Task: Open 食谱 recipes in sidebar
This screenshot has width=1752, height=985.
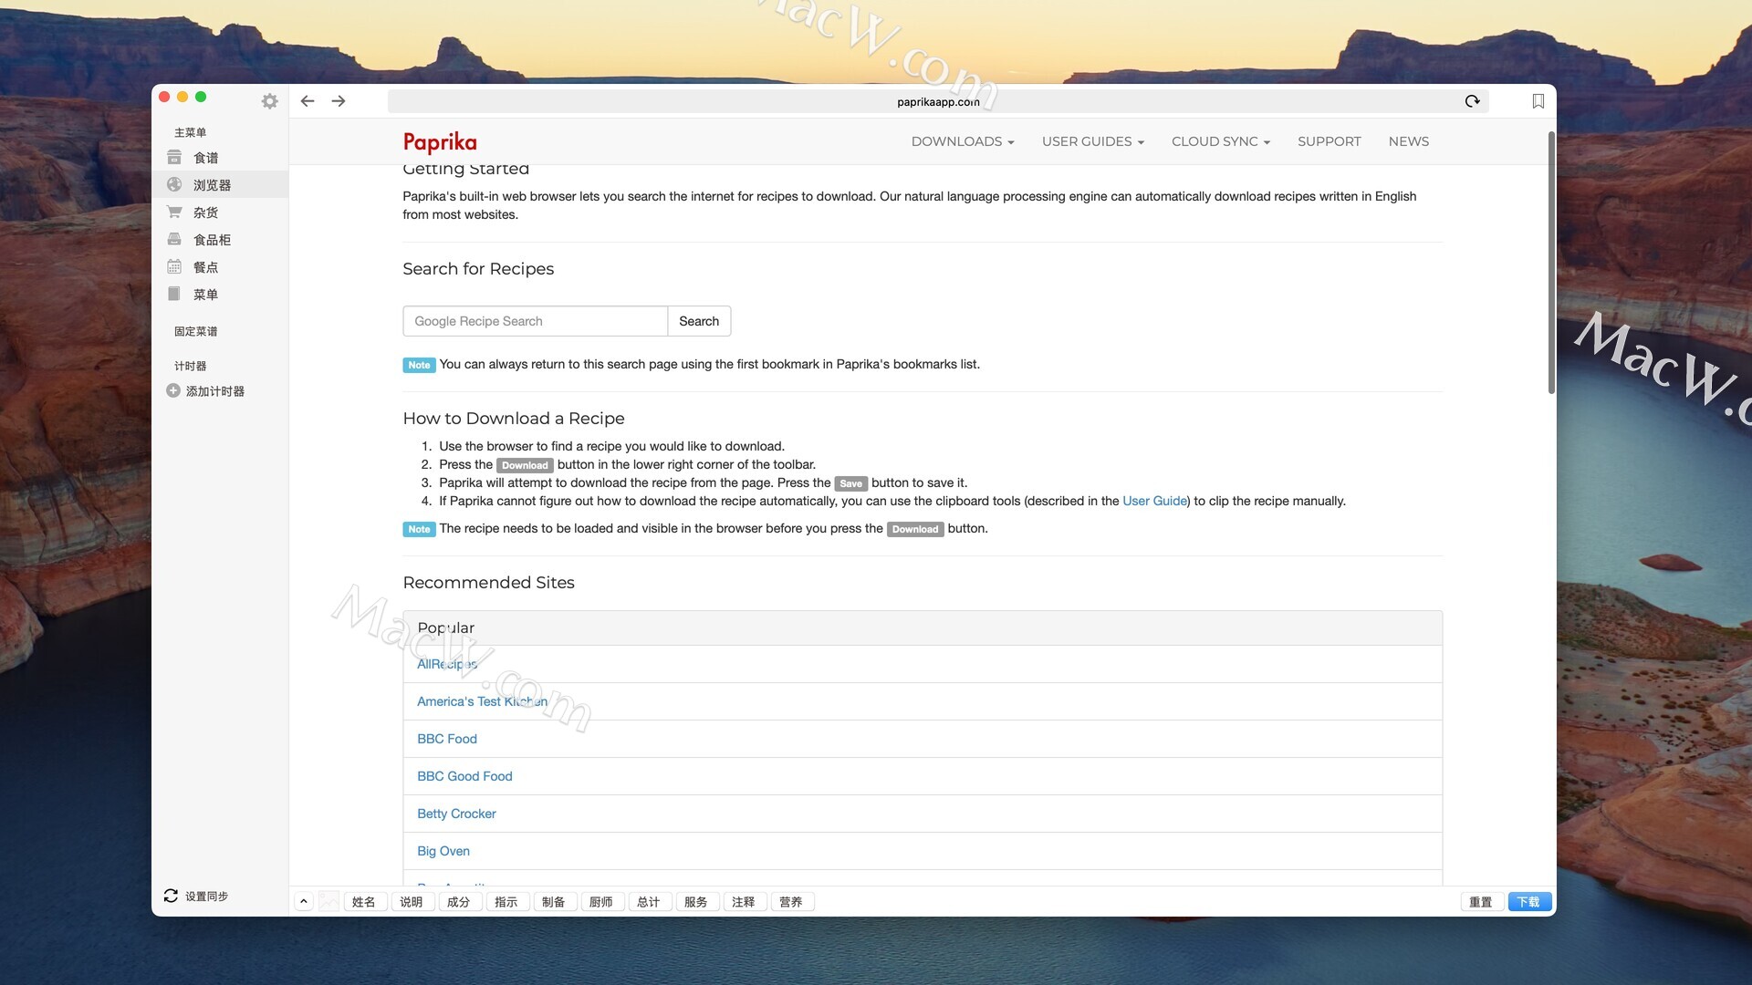Action: [220, 158]
